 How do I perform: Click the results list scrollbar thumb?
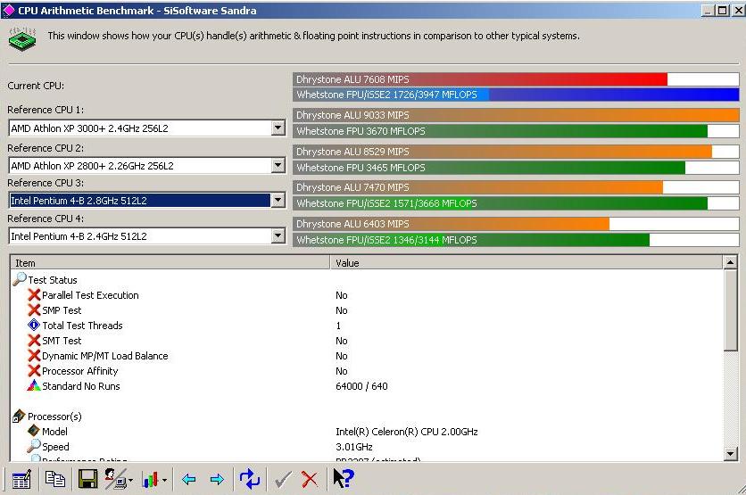point(730,310)
